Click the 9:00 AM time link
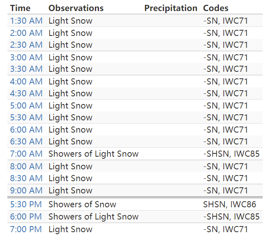Image resolution: width=279 pixels, height=244 pixels. click(26, 191)
